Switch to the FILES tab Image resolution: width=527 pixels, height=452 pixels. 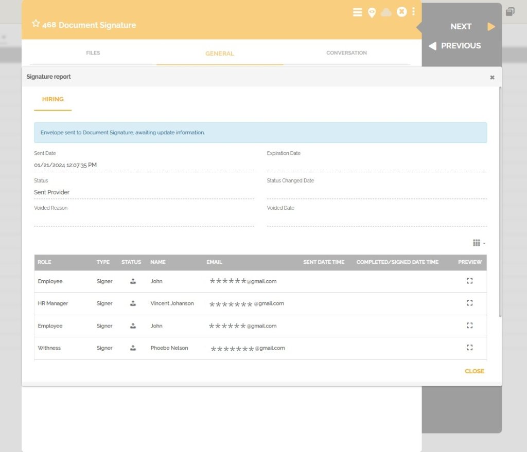tap(93, 52)
